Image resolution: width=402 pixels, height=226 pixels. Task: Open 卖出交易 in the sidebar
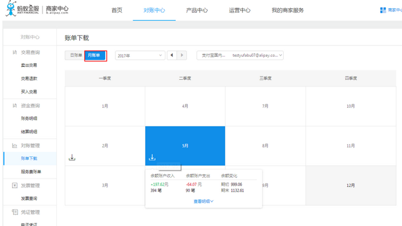[29, 65]
